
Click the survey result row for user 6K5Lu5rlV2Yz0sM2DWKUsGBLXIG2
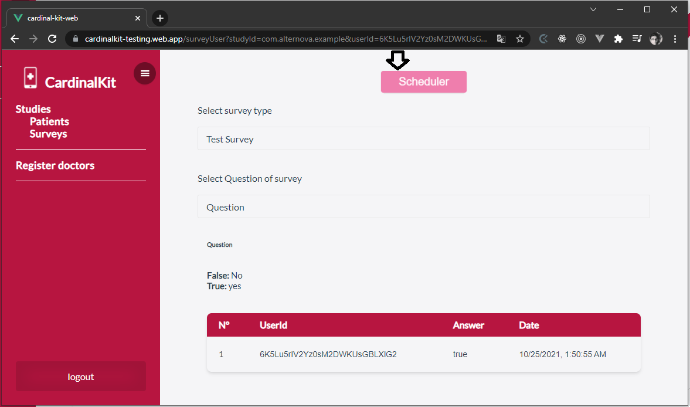point(423,354)
